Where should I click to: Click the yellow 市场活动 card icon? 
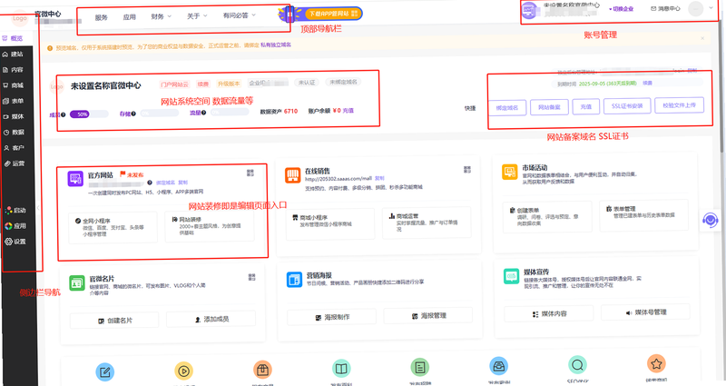(x=510, y=172)
